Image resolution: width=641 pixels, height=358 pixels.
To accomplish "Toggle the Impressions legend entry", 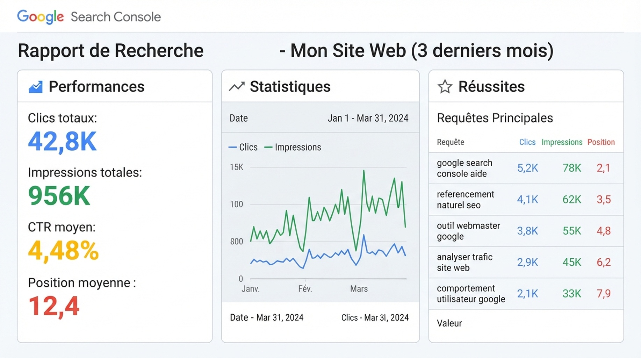I will [x=293, y=147].
